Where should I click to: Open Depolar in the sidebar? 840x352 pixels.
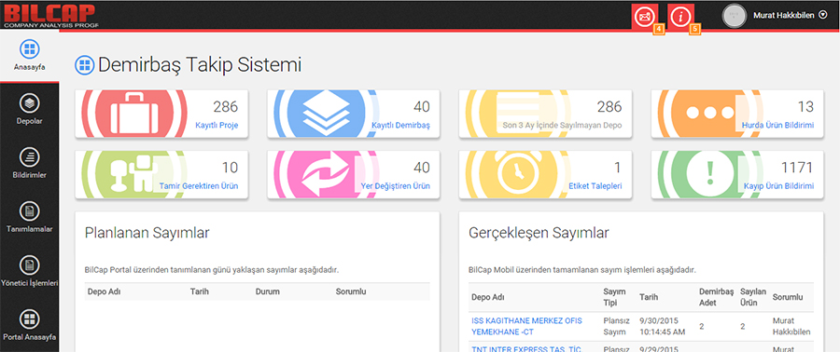(x=30, y=110)
